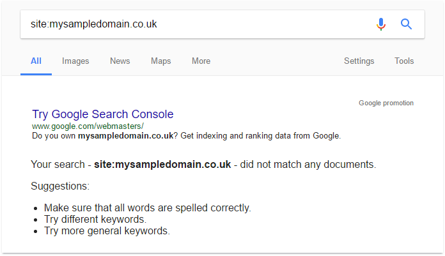Click the 'Do you own' promotion description text
This screenshot has width=445, height=256.
point(186,136)
